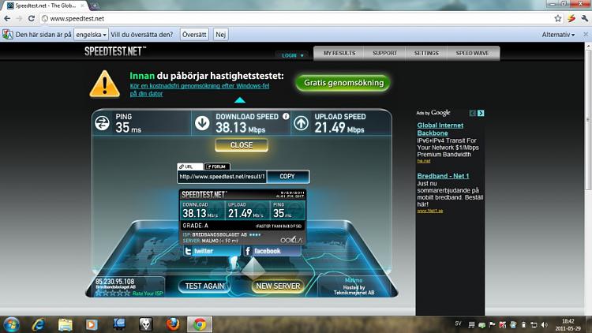Viewport: 592px width, 333px height.
Task: Choose a NEW SERVER
Action: [x=278, y=286]
